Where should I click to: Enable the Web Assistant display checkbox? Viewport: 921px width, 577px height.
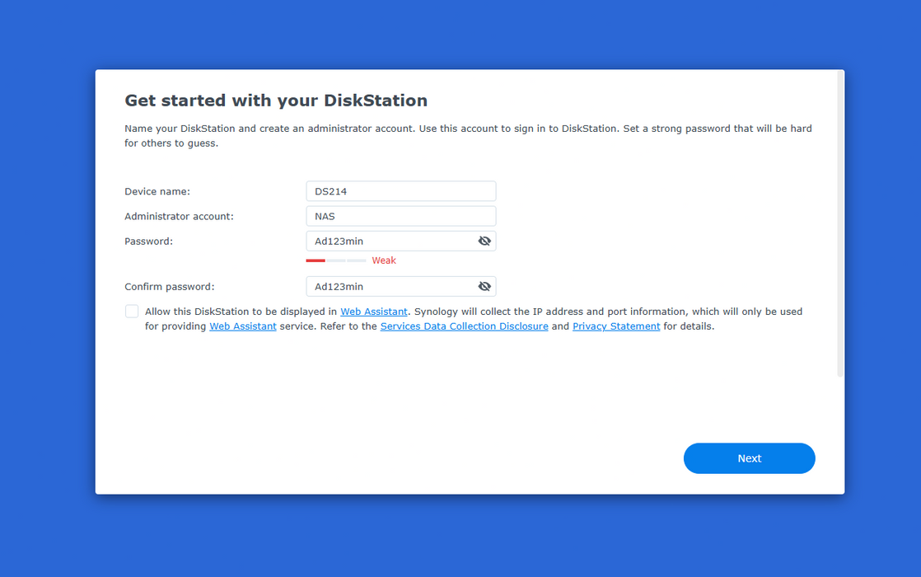[x=132, y=312]
